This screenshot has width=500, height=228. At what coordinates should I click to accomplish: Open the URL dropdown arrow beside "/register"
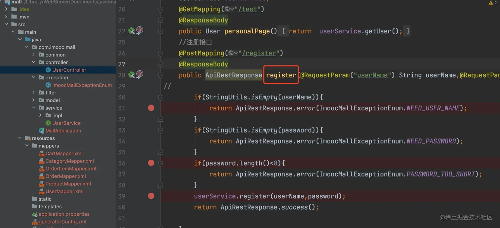[236, 53]
